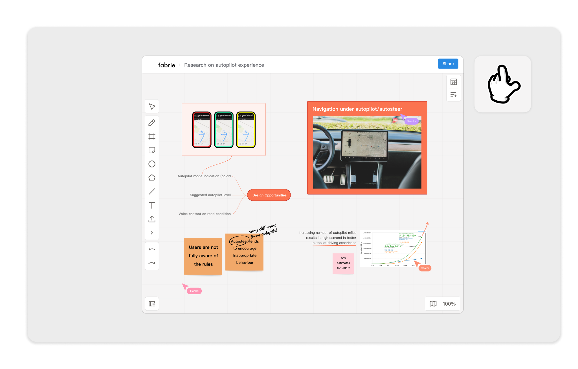Click the redo arrow
Screen dimensions: 578x369
coord(152,263)
